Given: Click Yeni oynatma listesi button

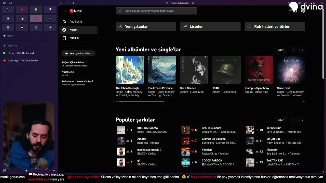Looking at the screenshot, I should [x=78, y=53].
